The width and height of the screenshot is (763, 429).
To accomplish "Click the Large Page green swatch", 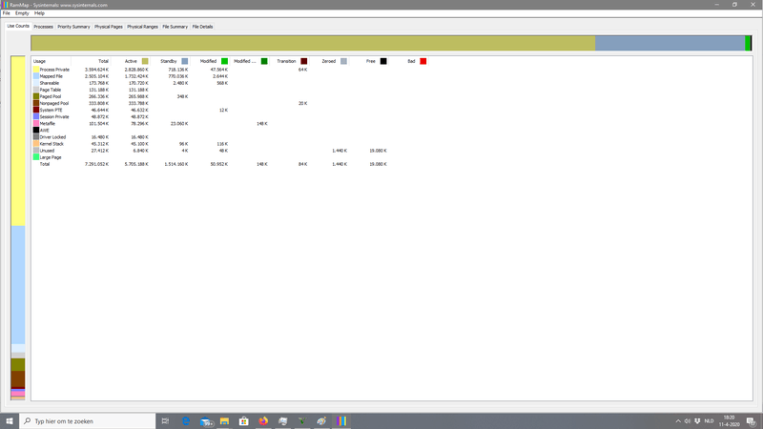I will (36, 157).
